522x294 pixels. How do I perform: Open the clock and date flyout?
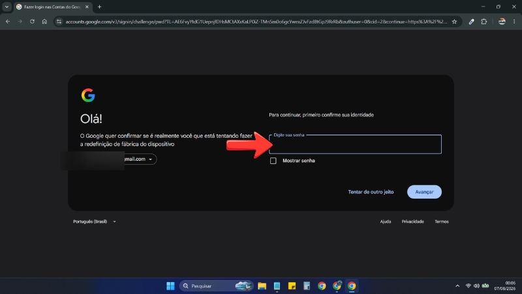[504, 286]
